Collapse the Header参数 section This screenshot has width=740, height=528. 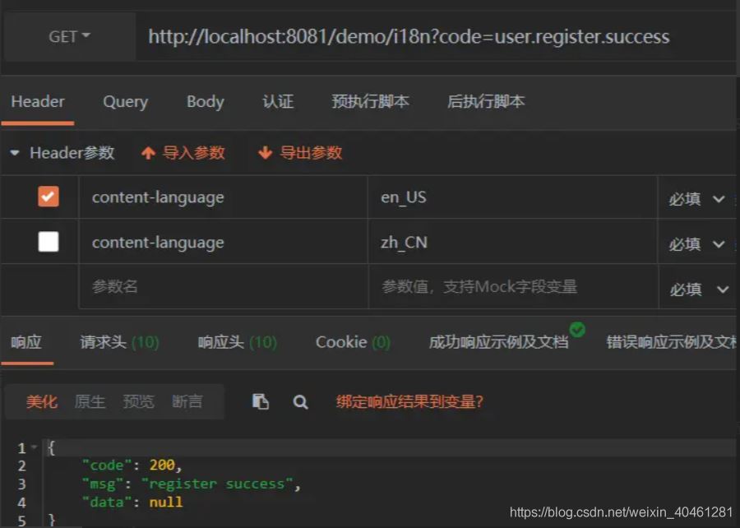tap(15, 153)
